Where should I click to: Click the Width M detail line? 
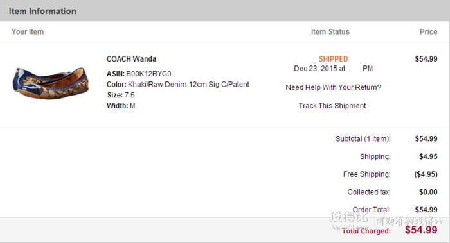[121, 106]
